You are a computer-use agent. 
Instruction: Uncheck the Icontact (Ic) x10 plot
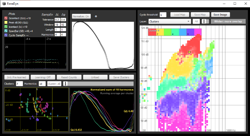pos(6,27)
